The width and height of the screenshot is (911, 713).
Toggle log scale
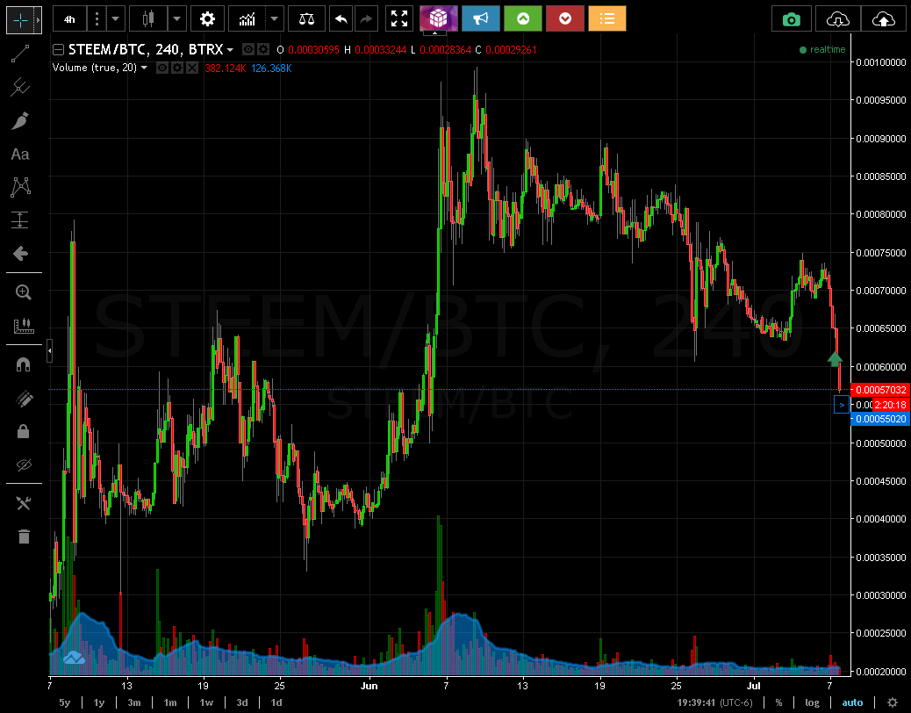click(812, 702)
